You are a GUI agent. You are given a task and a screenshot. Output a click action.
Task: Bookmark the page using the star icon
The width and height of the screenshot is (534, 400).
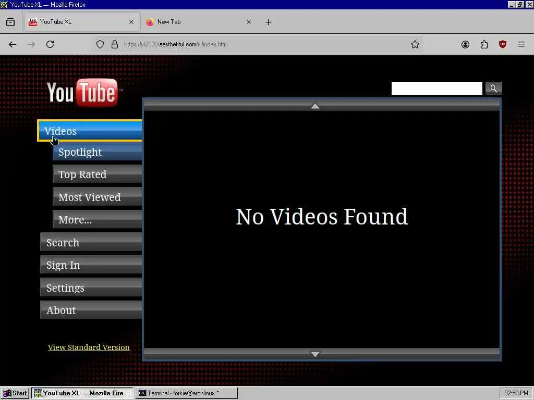(415, 44)
